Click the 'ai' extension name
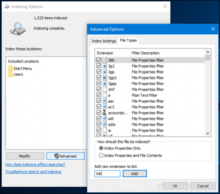Image resolution: width=220 pixels, height=194 pixels. pyautogui.click(x=110, y=130)
